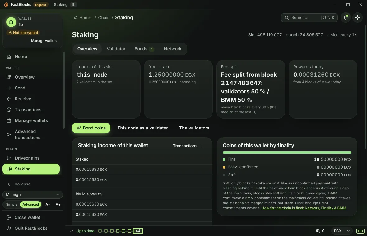Click the Send arrow icon
The image size is (367, 236).
pyautogui.click(x=9, y=88)
